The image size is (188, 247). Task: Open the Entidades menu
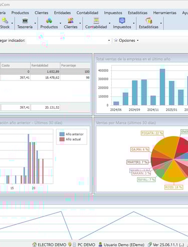62,13
